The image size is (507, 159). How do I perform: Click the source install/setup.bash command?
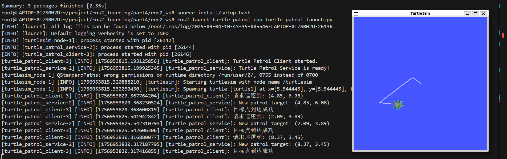click(214, 13)
